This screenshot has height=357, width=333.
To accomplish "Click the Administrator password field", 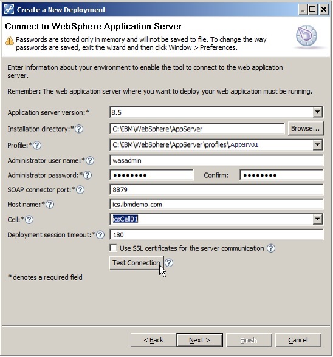I will pos(151,175).
